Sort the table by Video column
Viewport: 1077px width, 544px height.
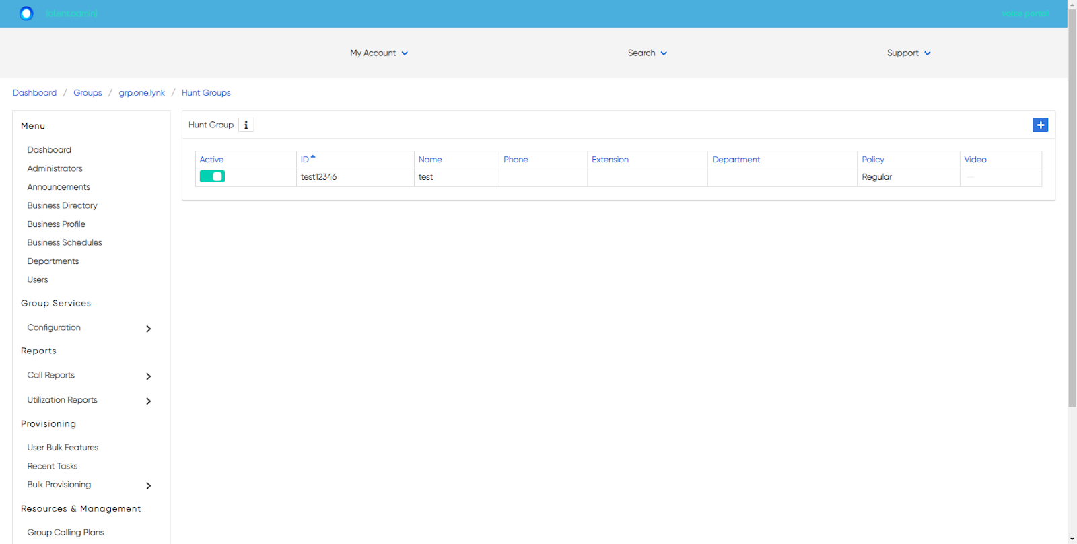975,160
